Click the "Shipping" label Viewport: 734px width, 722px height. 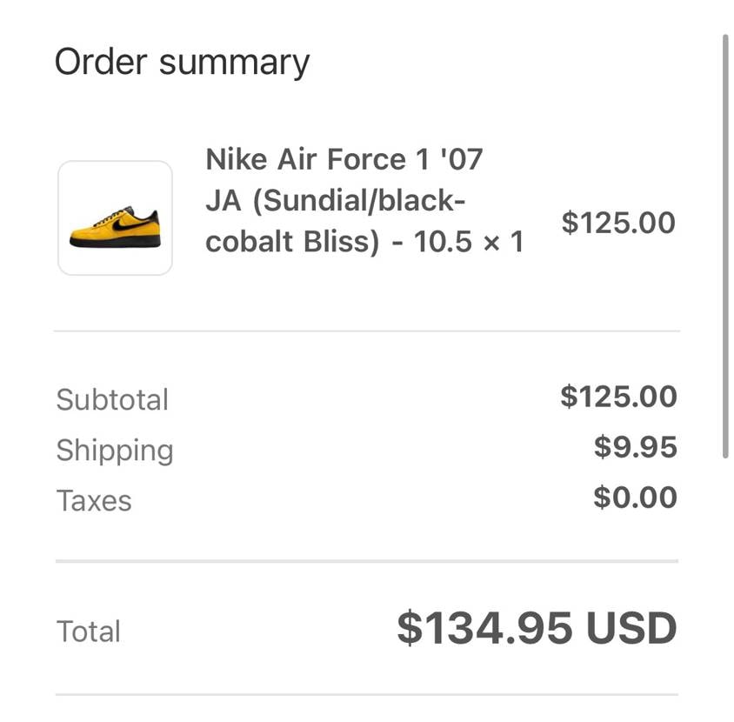point(115,451)
